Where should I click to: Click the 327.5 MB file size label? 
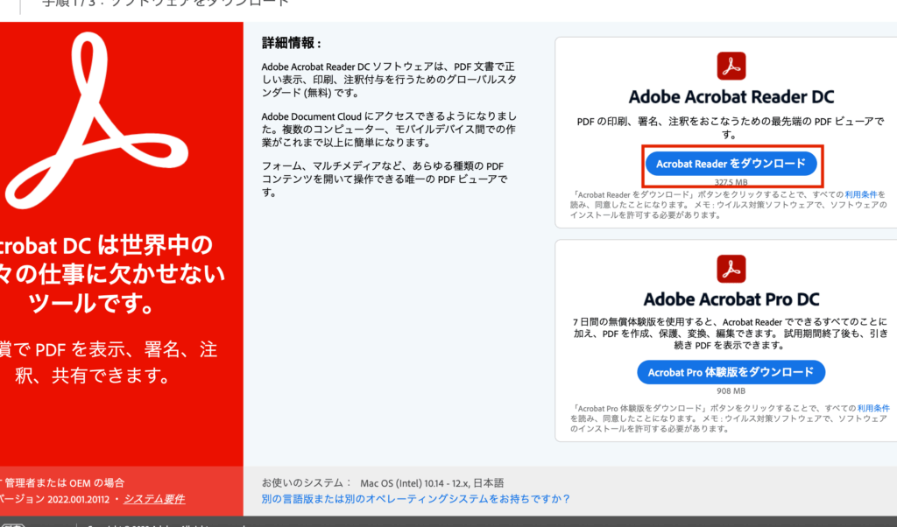coord(731,183)
